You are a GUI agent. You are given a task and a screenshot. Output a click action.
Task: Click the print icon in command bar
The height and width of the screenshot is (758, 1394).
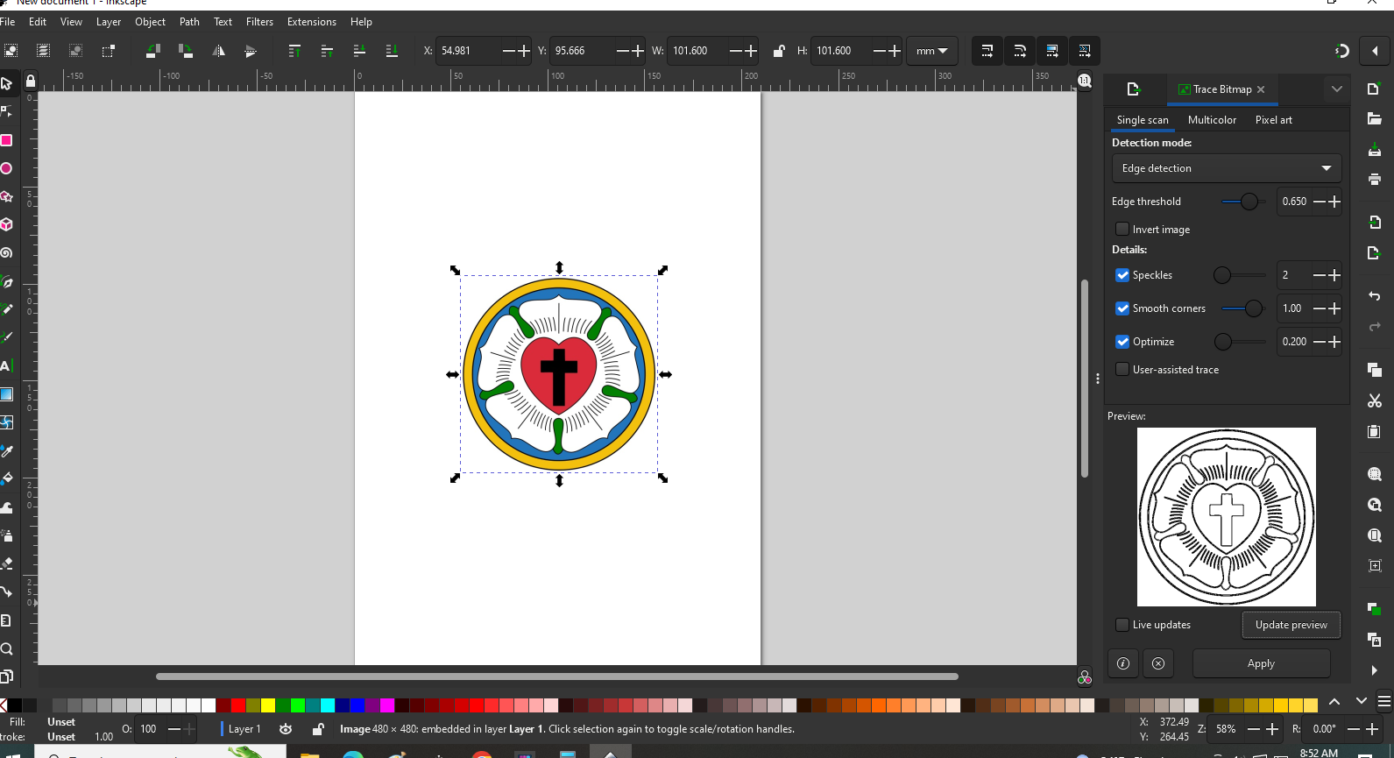1374,179
